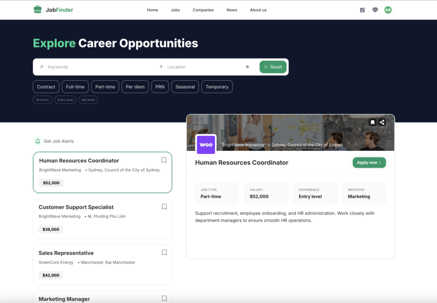Toggle the Entry level experience filter
Viewport: 437px width, 303px height.
coord(65,100)
